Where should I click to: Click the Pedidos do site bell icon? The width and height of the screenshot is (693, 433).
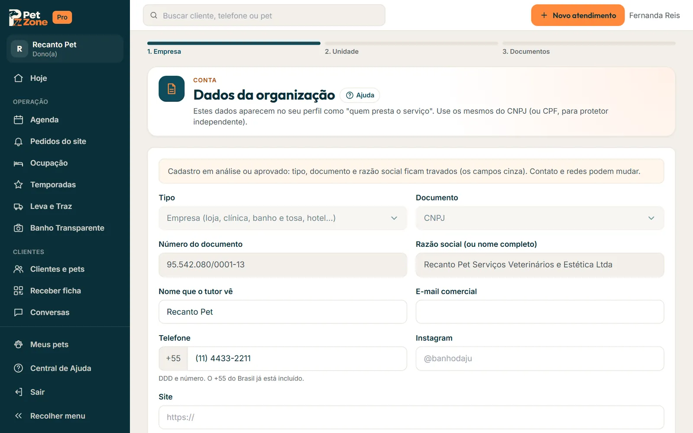pos(18,142)
